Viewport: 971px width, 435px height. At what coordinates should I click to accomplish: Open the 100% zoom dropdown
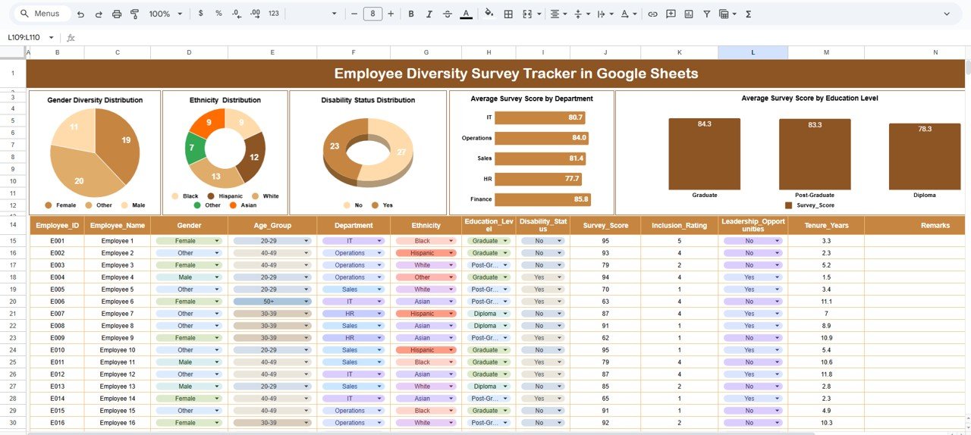tap(165, 14)
